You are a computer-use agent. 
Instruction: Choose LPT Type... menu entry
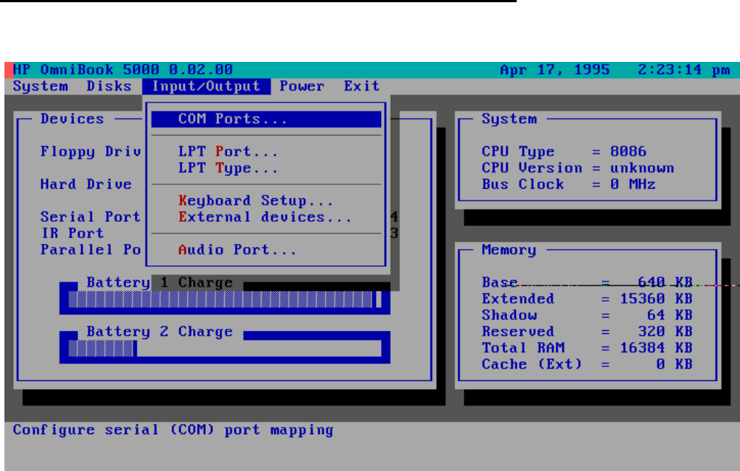tap(228, 168)
